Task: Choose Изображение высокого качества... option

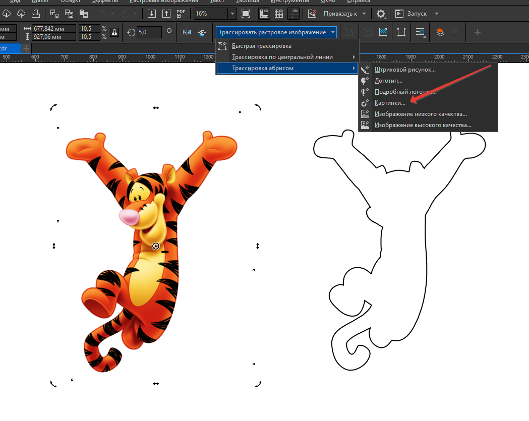Action: click(x=428, y=125)
